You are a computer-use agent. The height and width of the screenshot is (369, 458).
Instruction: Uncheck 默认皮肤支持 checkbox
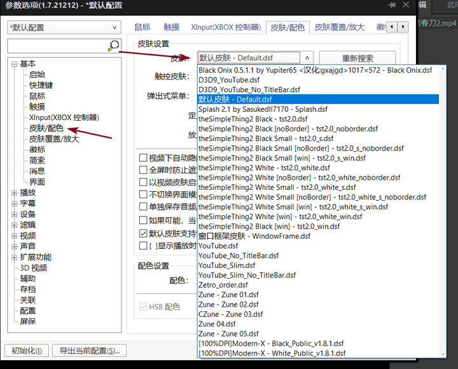[x=143, y=233]
